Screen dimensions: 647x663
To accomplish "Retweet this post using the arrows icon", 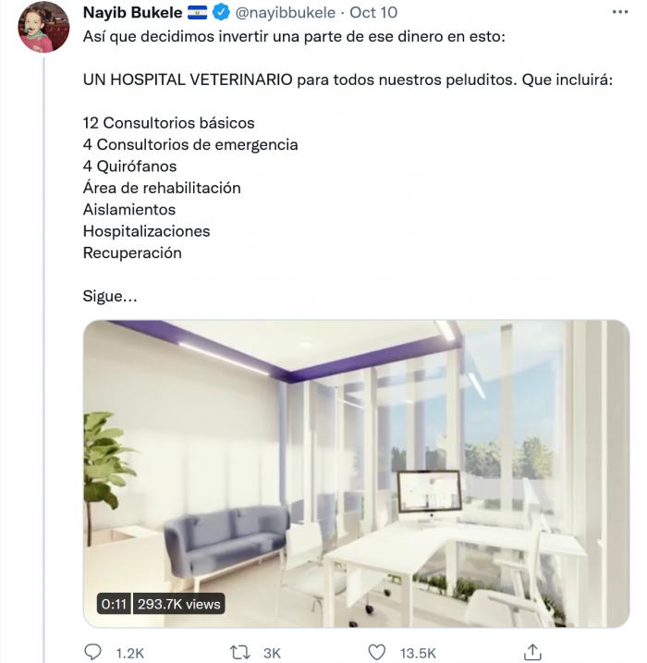I will (x=239, y=652).
